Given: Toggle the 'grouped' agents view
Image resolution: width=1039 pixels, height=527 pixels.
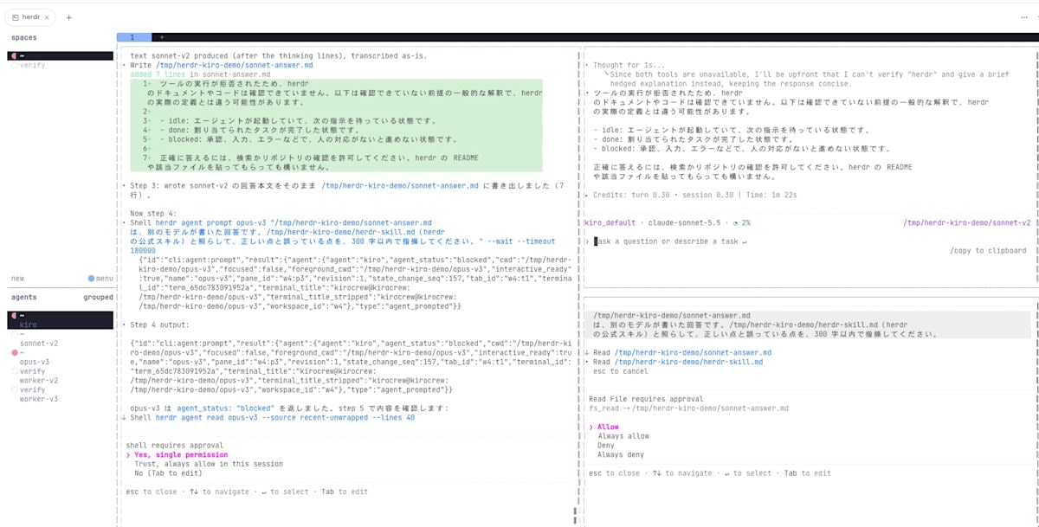Looking at the screenshot, I should tap(98, 297).
